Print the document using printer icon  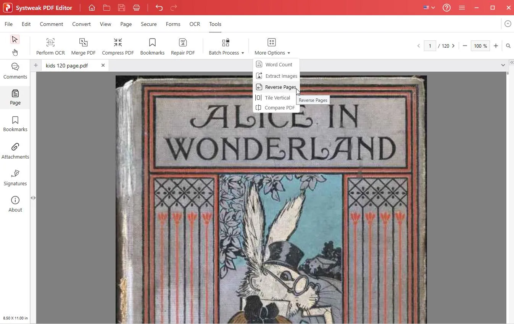point(136,8)
